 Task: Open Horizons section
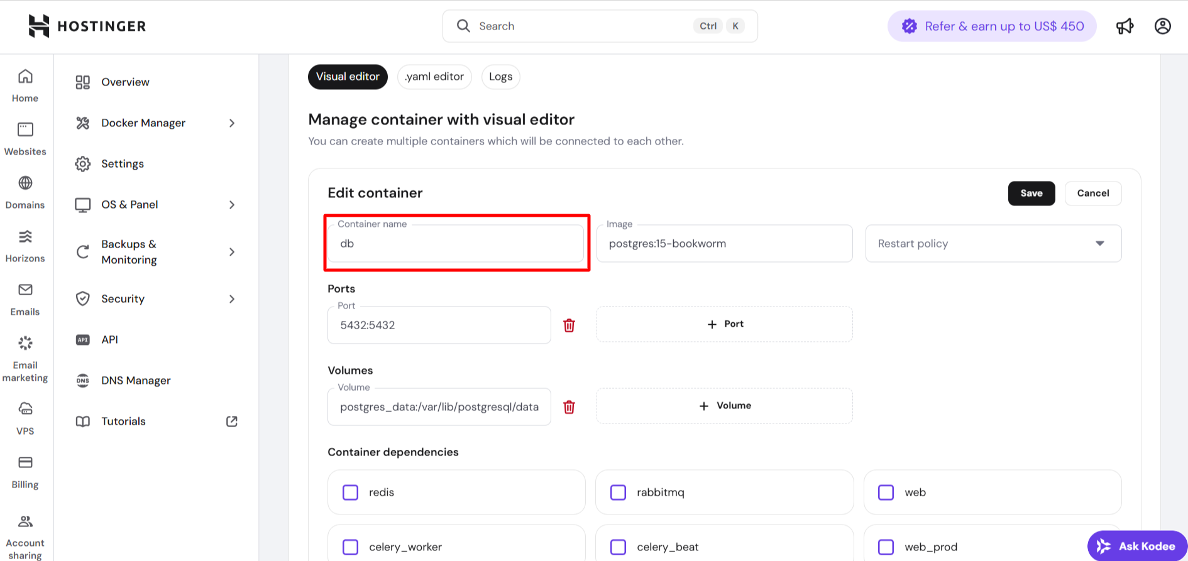(x=25, y=246)
